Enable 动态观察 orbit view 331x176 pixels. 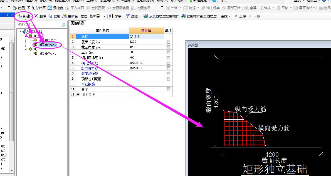[211, 8]
